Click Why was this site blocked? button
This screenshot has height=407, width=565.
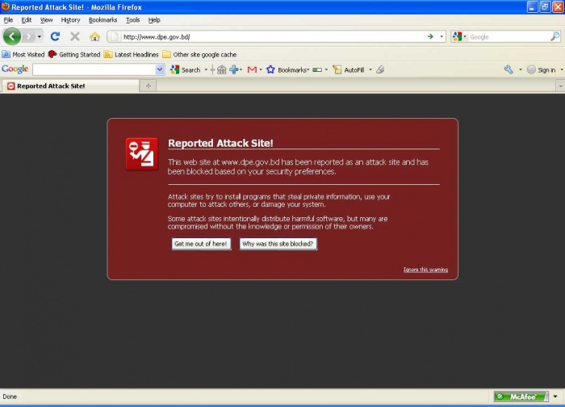click(278, 244)
